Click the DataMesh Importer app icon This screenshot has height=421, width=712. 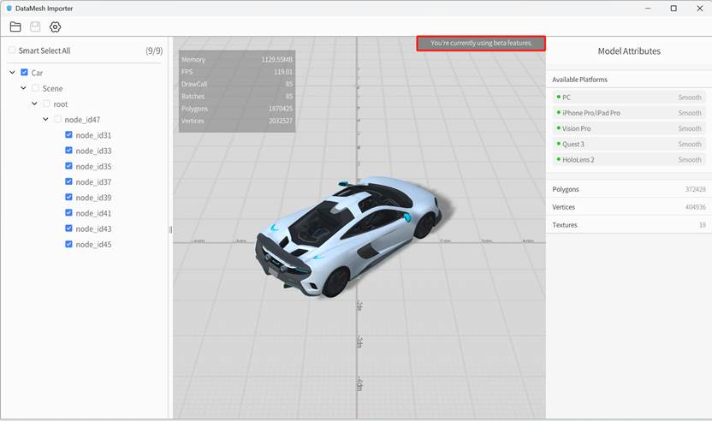[8, 8]
